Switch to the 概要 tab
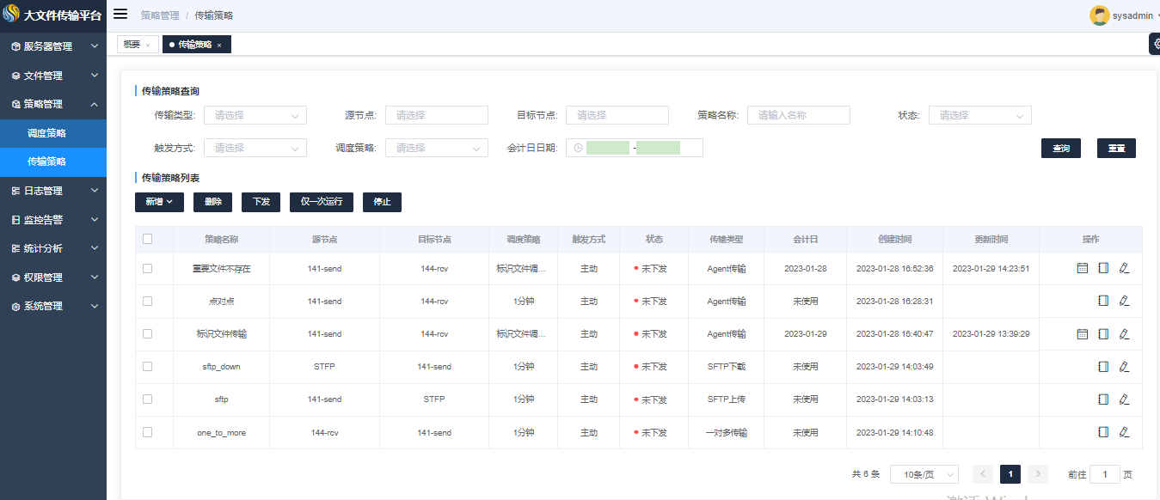This screenshot has height=500, width=1160. point(132,45)
